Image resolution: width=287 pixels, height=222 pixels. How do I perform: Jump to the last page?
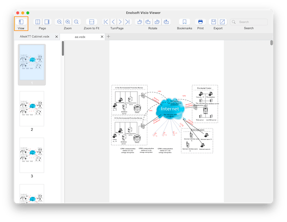(128, 22)
